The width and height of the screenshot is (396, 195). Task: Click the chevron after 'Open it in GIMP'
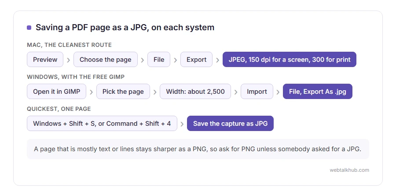click(x=91, y=92)
